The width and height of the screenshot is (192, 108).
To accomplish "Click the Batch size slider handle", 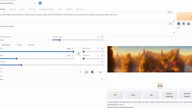I will (x=84, y=59).
